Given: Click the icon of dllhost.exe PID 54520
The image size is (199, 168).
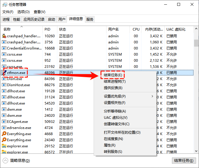Looking at the screenshot, I should [x=4, y=103].
